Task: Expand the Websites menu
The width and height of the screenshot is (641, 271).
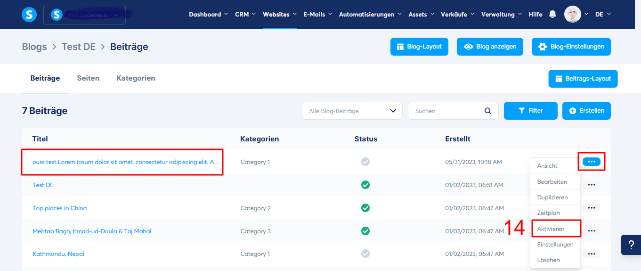Action: coord(280,15)
